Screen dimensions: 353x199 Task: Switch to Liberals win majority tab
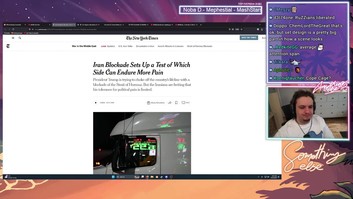161,25
